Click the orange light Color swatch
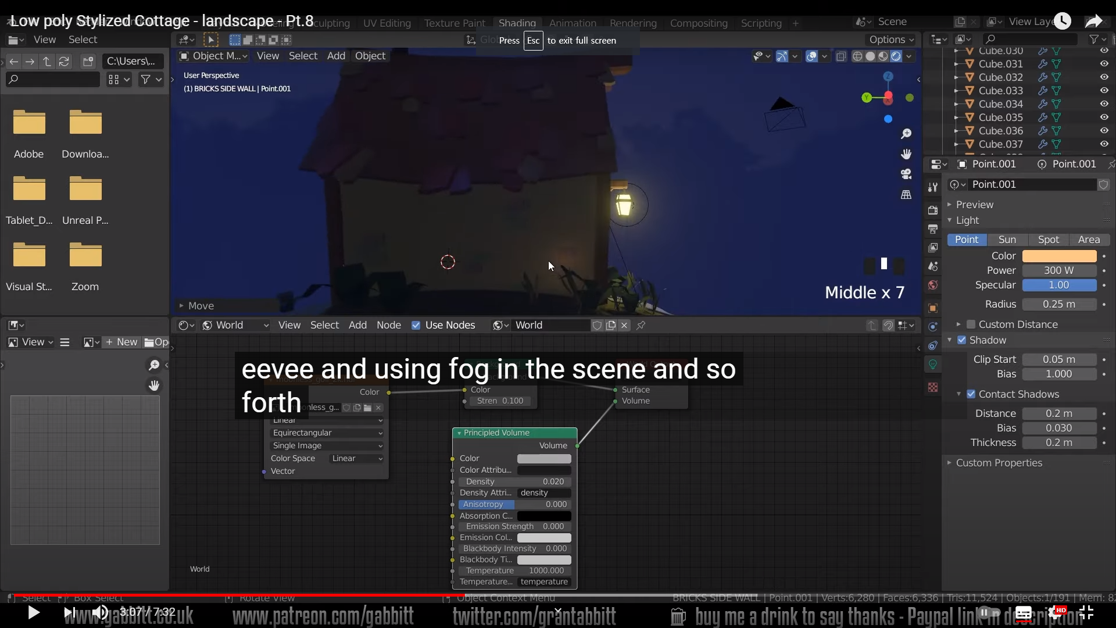Screen dimensions: 1116x628 pyautogui.click(x=1059, y=256)
